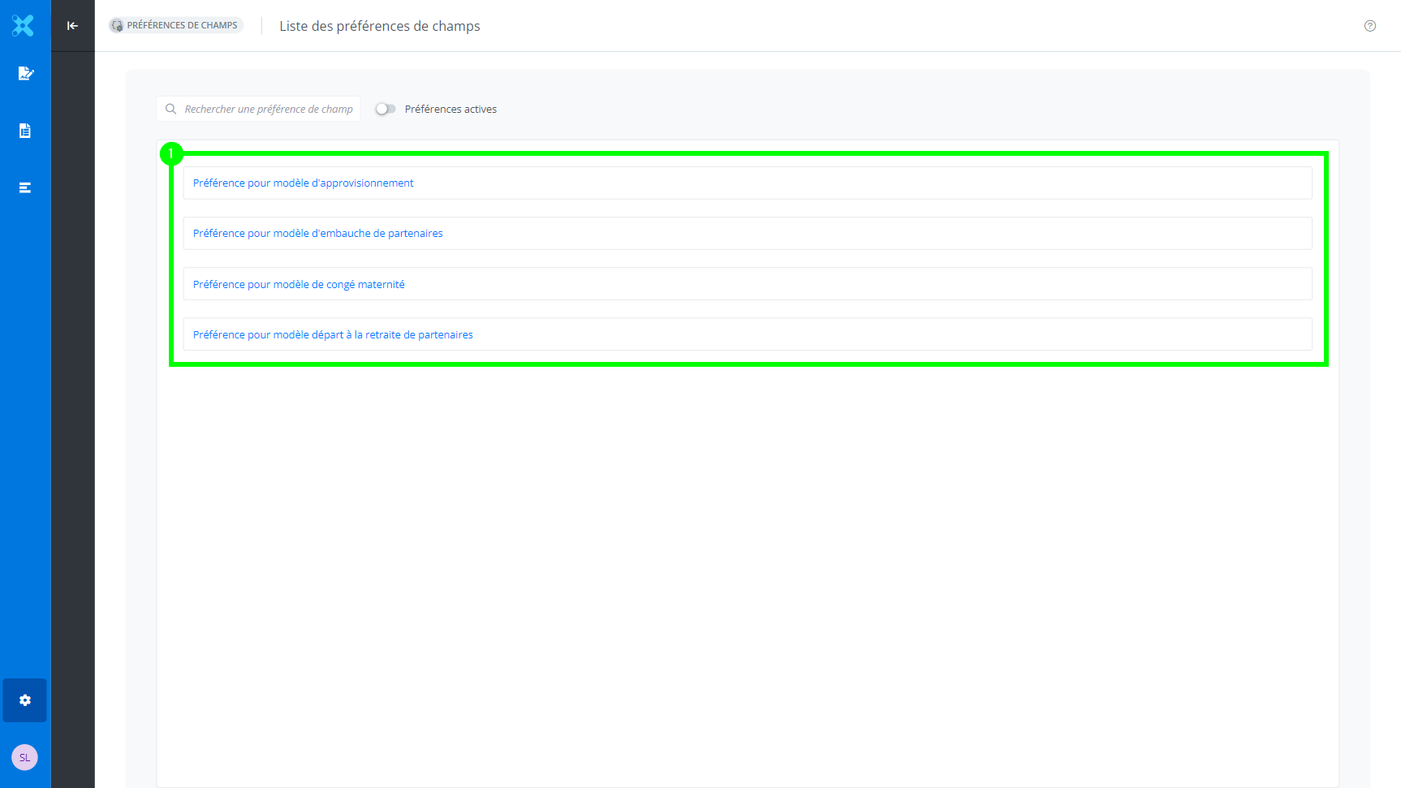Focus the Rechercher une préférence de champ field

point(268,110)
